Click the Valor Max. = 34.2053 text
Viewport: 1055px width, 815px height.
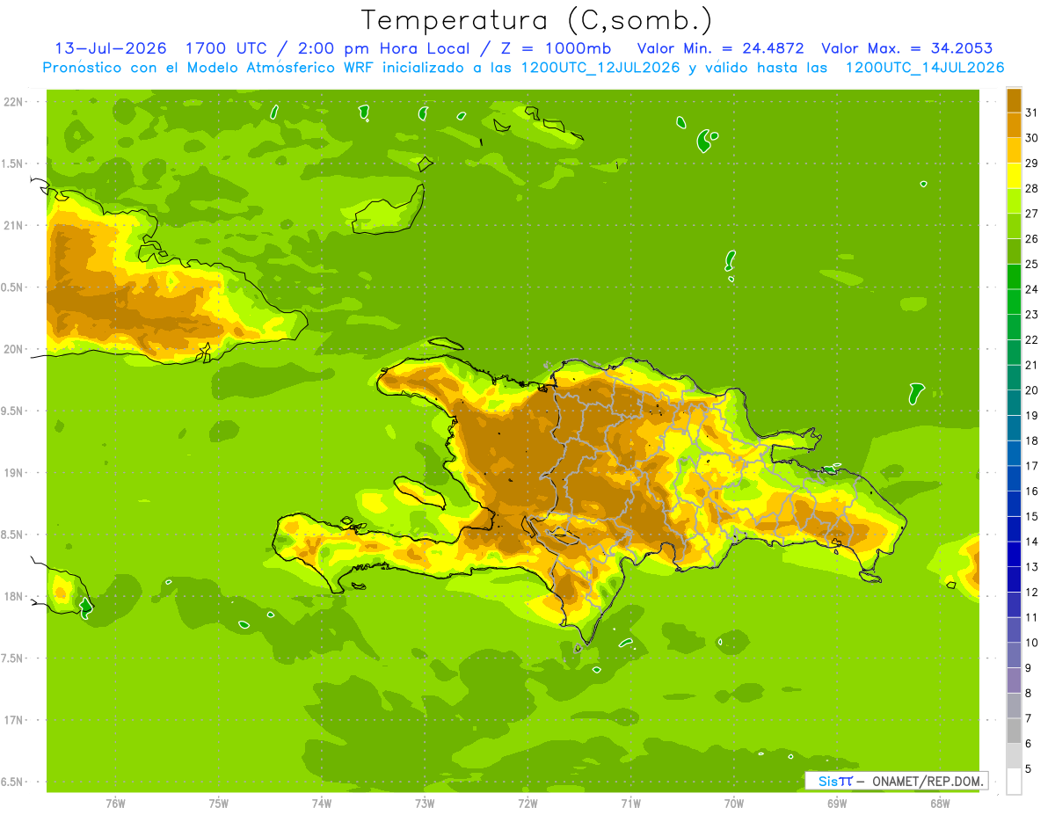tap(906, 48)
